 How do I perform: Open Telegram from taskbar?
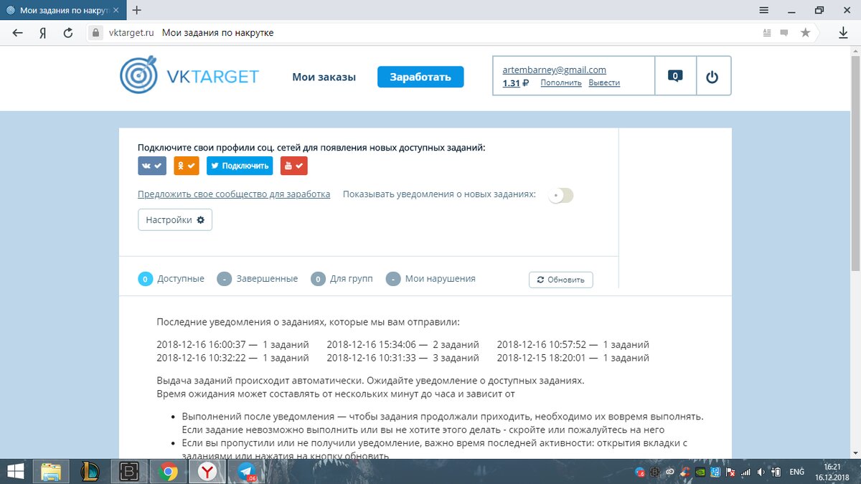[248, 471]
